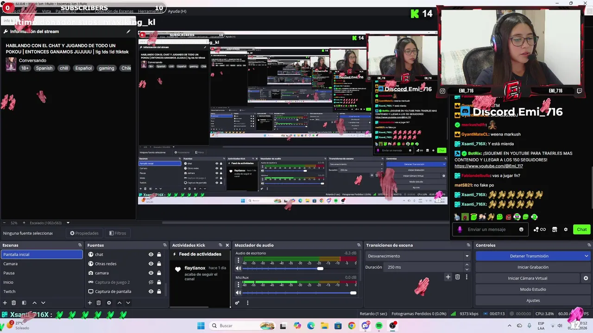This screenshot has width=593, height=333.
Task: Remove the transition with trash icon
Action: coord(457,277)
